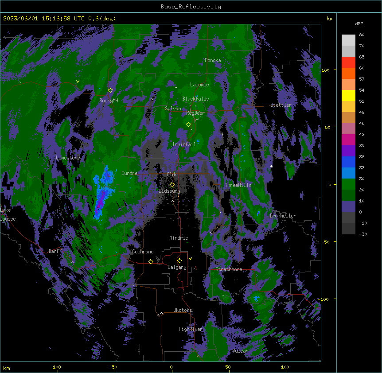Screen dimensions: 382x373
Task: Click the Airdrie label
Action: (179, 238)
